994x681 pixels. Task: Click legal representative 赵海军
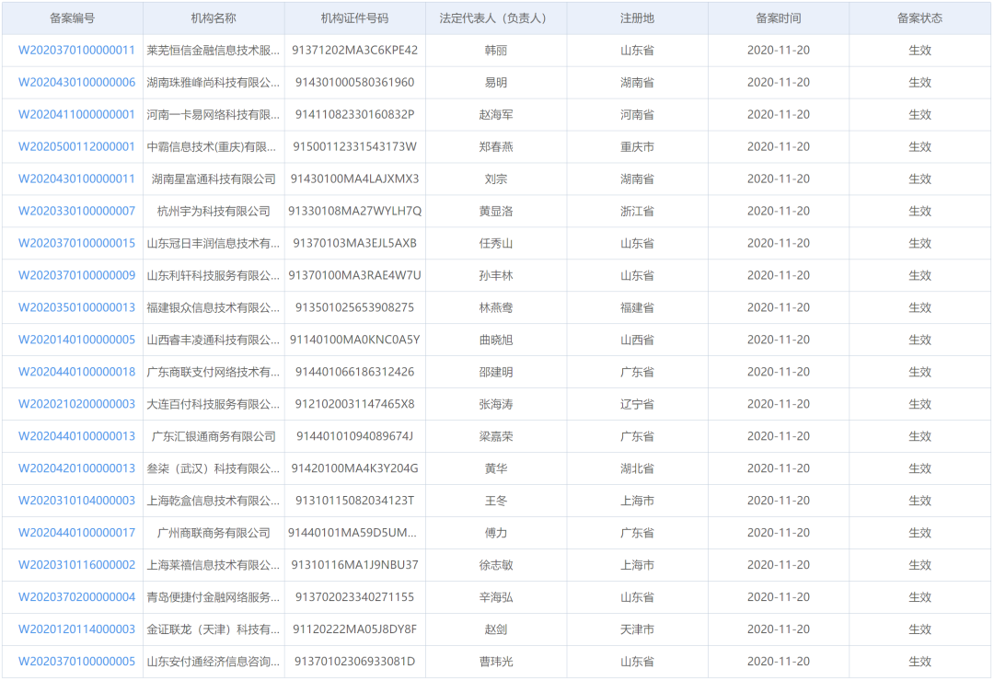496,115
